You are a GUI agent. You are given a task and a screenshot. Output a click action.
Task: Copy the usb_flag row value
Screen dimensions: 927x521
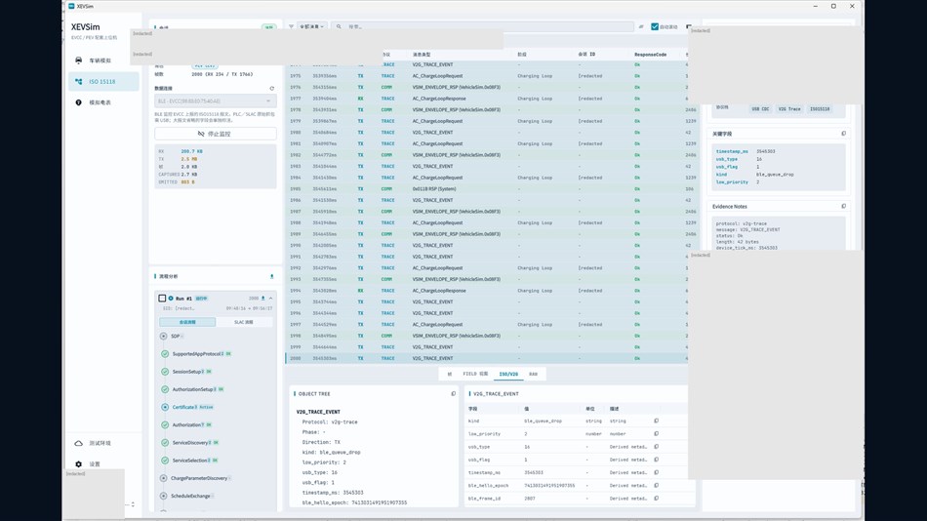(x=657, y=460)
